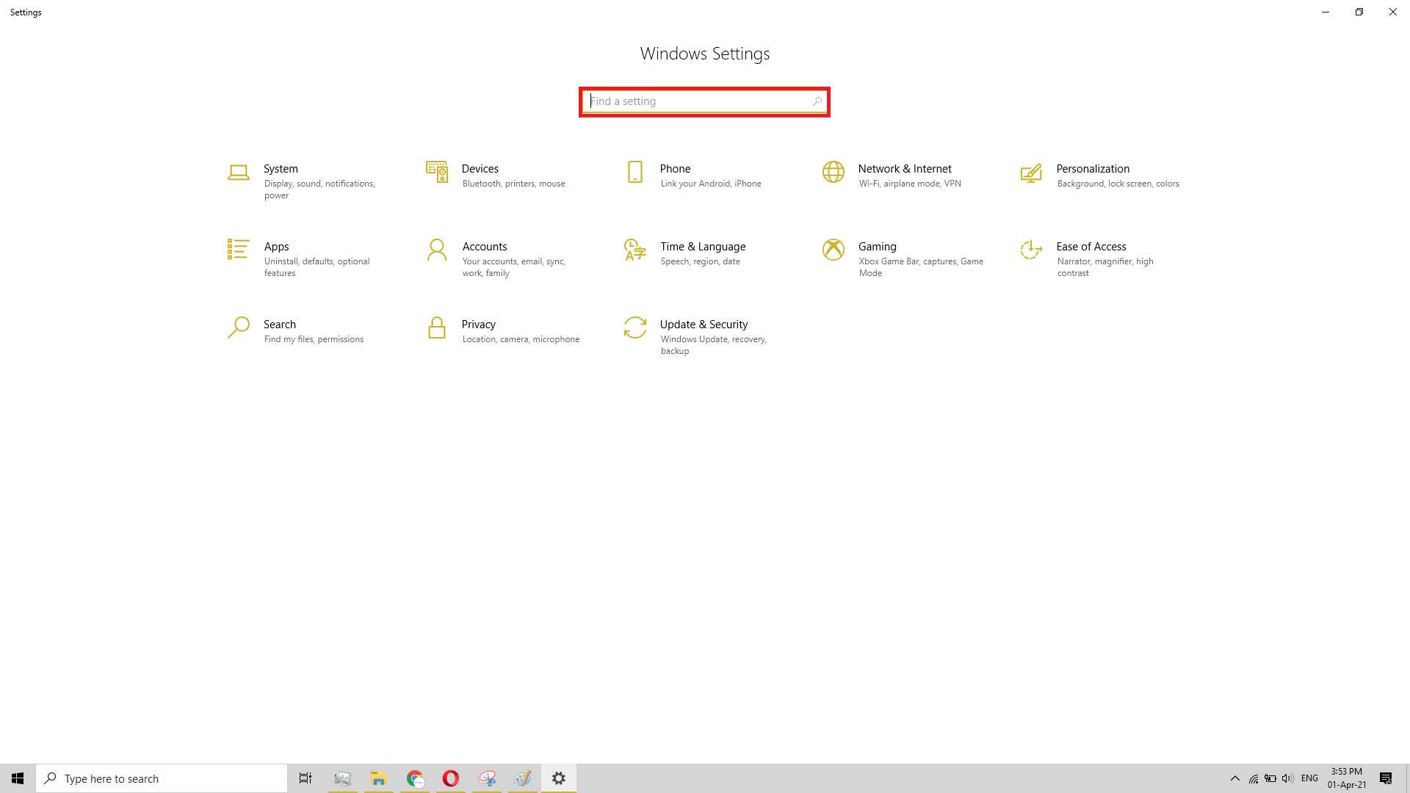Click the System heading link
This screenshot has height=793, width=1410.
[281, 169]
